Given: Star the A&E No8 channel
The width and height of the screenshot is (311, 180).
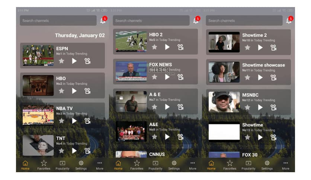Looking at the screenshot, I should [154, 137].
